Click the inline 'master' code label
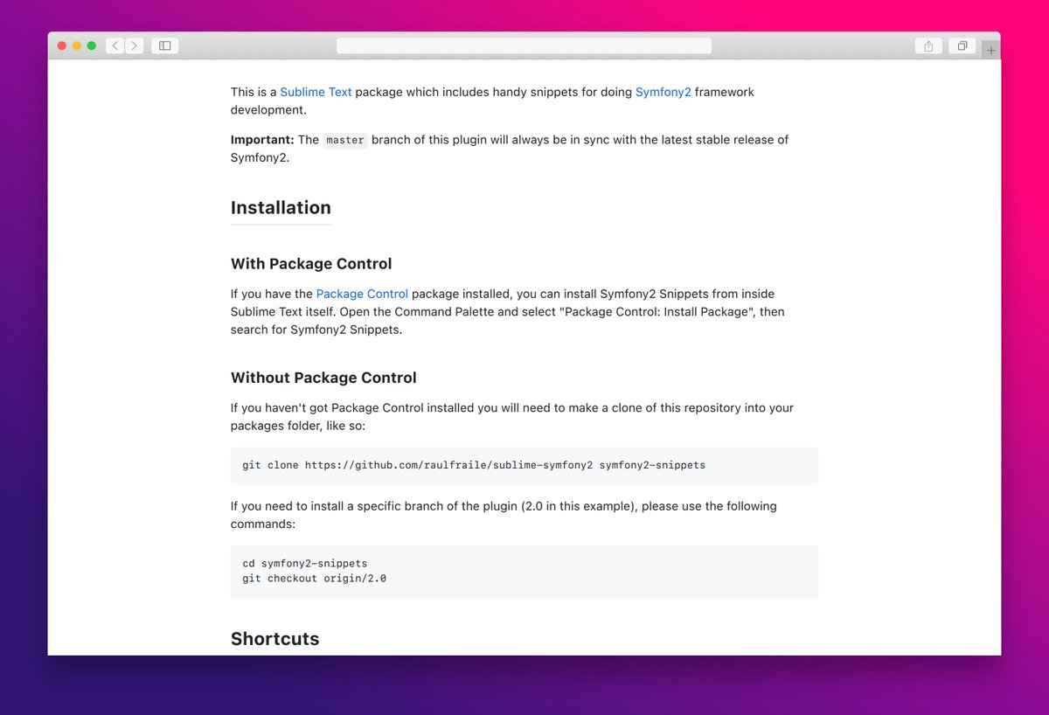The height and width of the screenshot is (715, 1049). tap(344, 140)
